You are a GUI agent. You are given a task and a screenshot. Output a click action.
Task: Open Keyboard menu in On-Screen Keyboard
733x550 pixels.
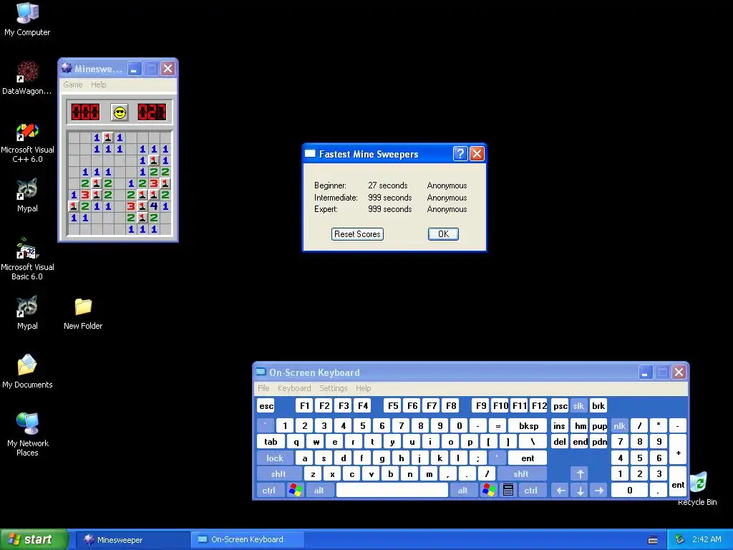point(294,388)
